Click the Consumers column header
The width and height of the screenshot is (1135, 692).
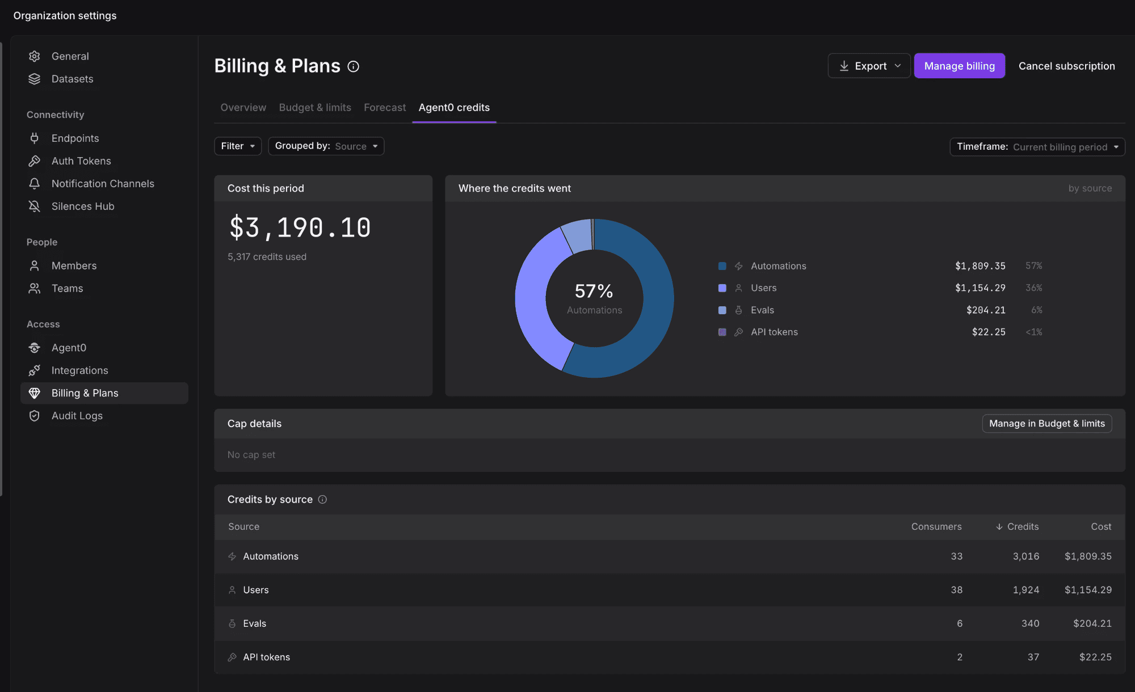click(936, 526)
